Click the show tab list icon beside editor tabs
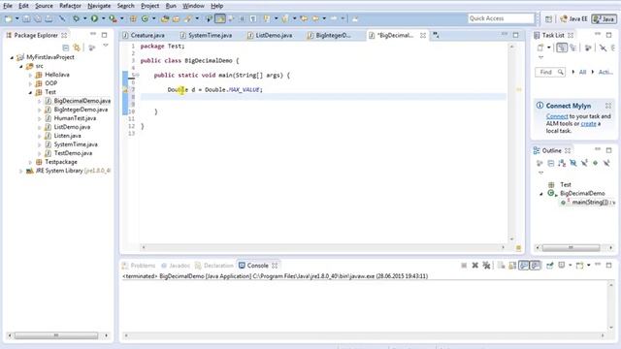The image size is (621, 349). tap(436, 35)
